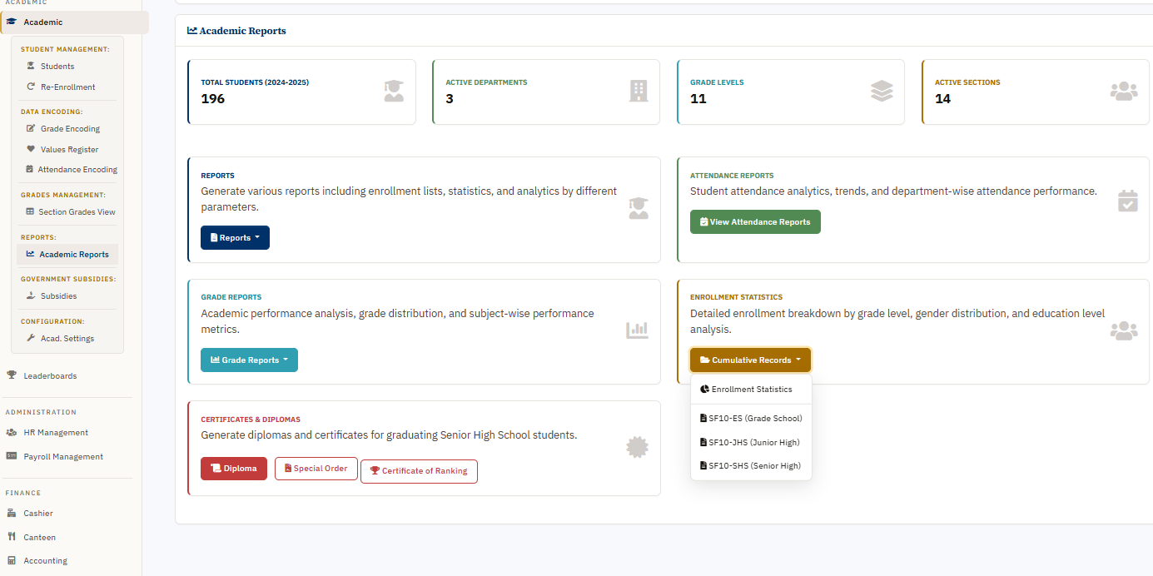1153x576 pixels.
Task: Go to Students in the sidebar
Action: (67, 66)
